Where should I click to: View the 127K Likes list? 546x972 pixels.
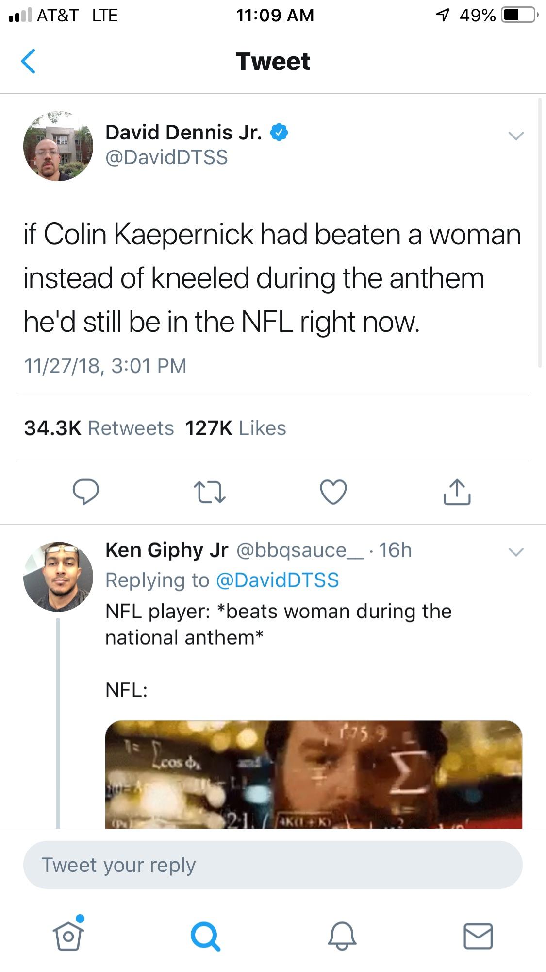pos(235,428)
